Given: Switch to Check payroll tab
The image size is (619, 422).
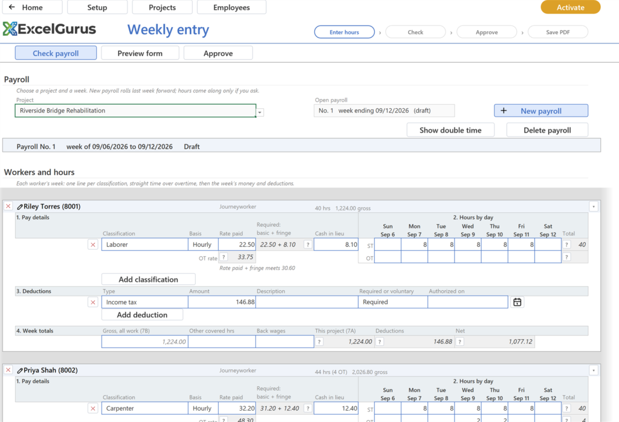Looking at the screenshot, I should 56,53.
